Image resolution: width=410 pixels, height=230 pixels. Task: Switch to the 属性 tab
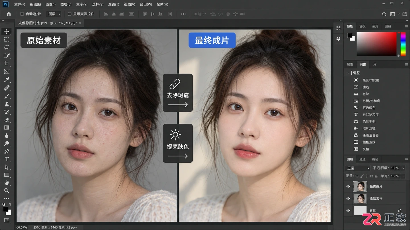click(x=350, y=64)
